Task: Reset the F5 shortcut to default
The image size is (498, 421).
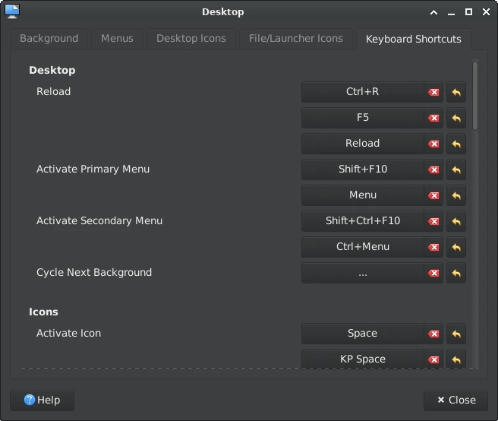Action: coord(456,118)
